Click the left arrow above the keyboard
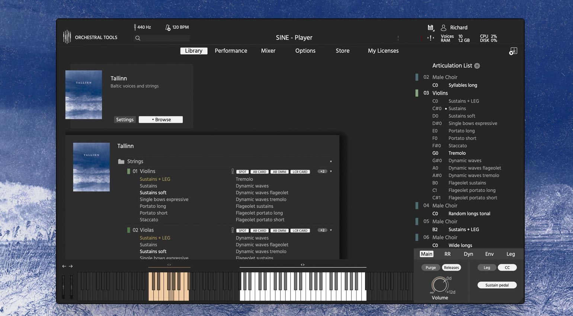Screen dimensions: 573x316 point(64,266)
